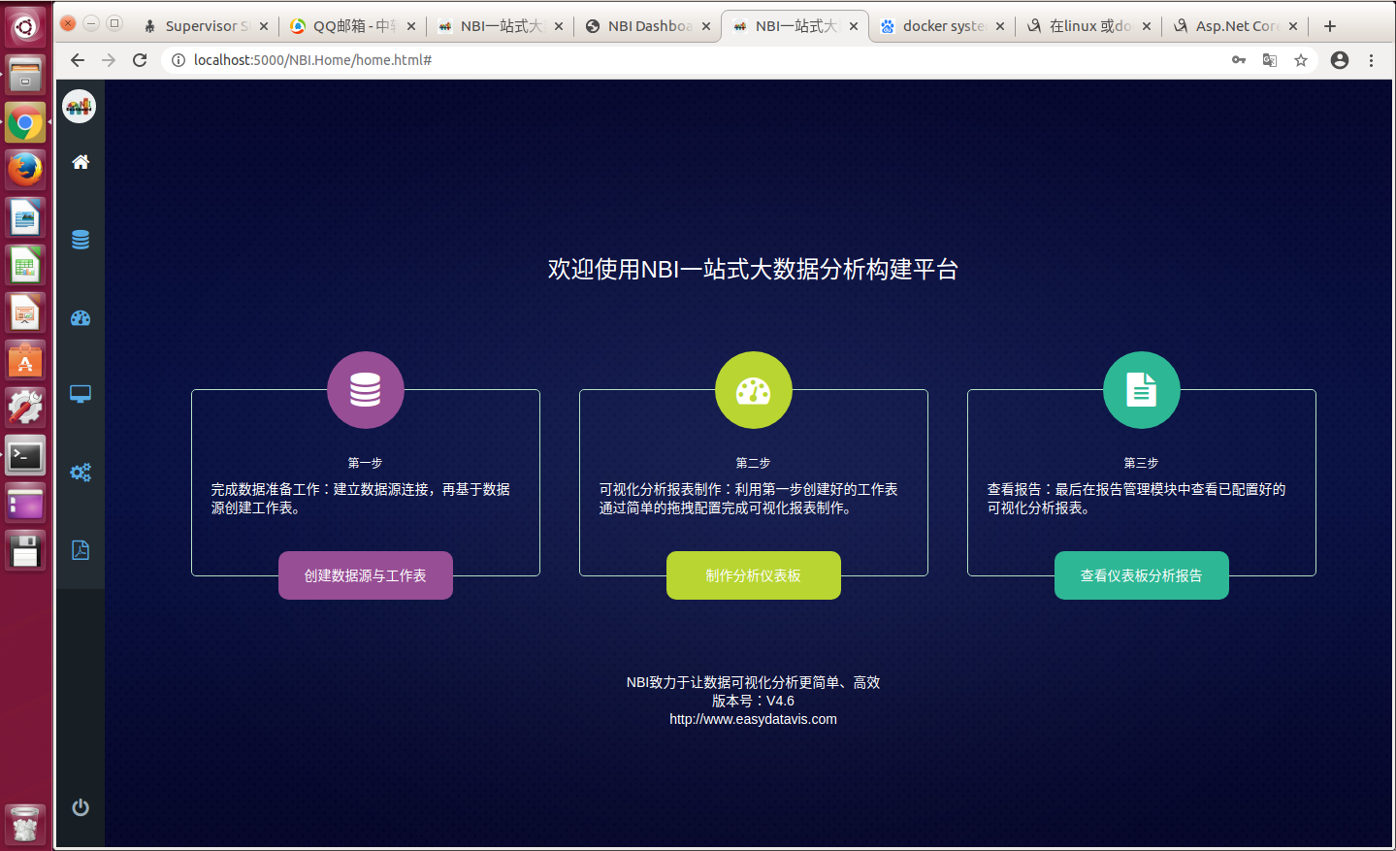Open Chrome three-dot menu
This screenshot has height=851, width=1396.
tap(1371, 60)
